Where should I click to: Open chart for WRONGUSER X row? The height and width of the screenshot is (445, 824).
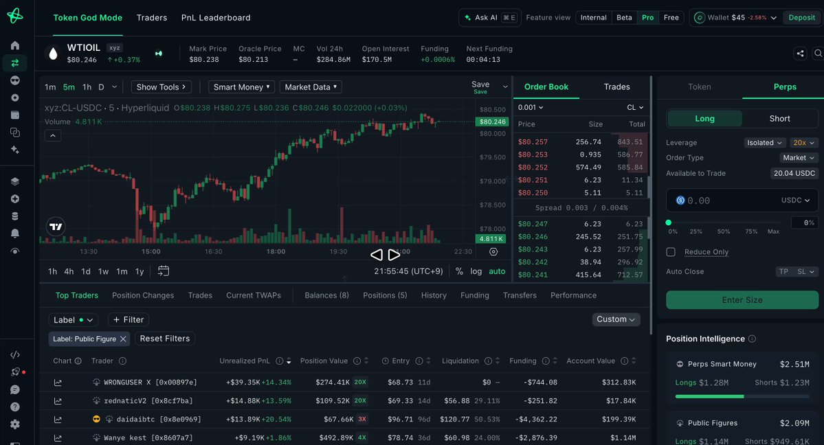coord(58,383)
